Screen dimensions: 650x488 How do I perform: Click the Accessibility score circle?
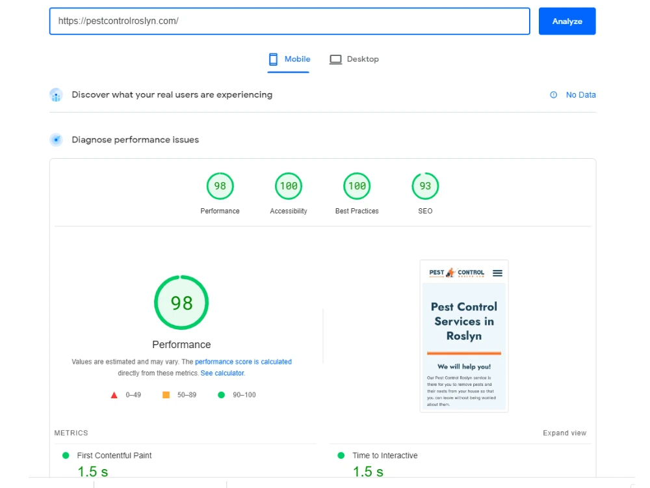point(288,185)
